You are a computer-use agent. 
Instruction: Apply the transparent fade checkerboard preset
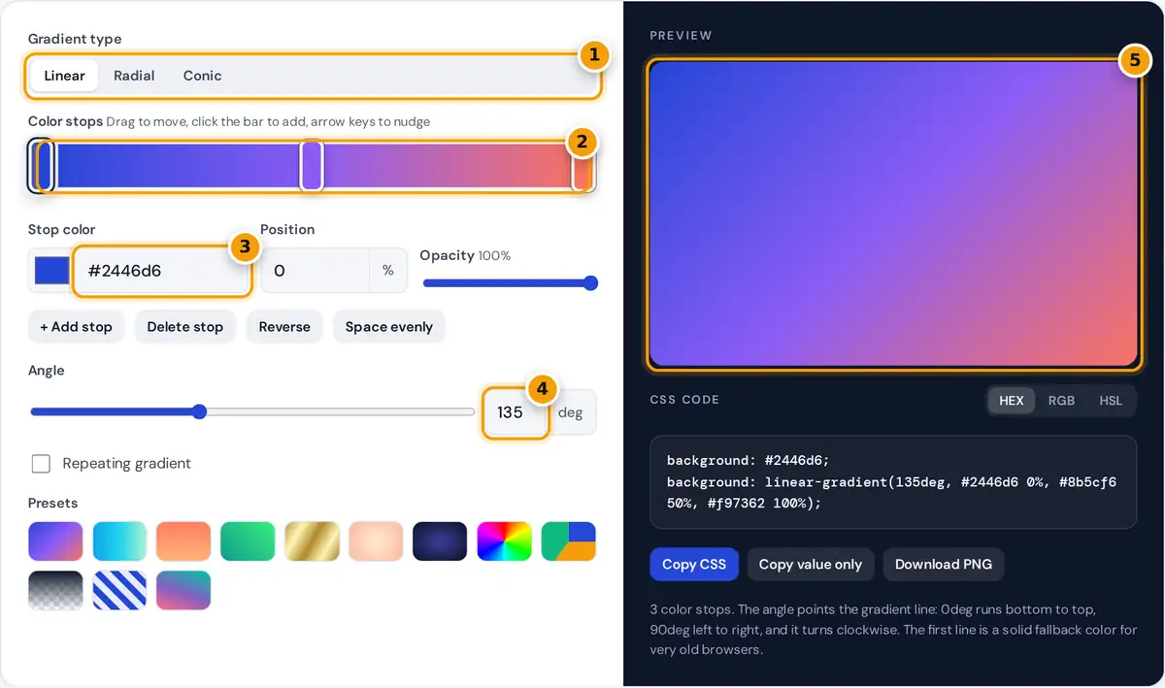(x=55, y=590)
